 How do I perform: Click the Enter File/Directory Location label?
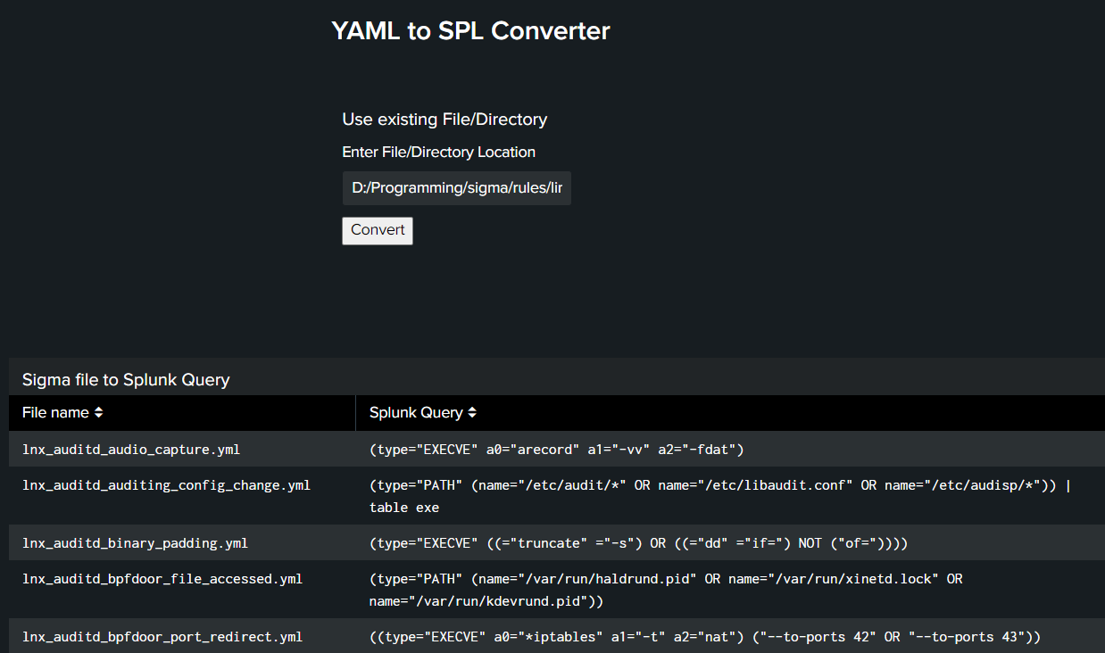(438, 152)
